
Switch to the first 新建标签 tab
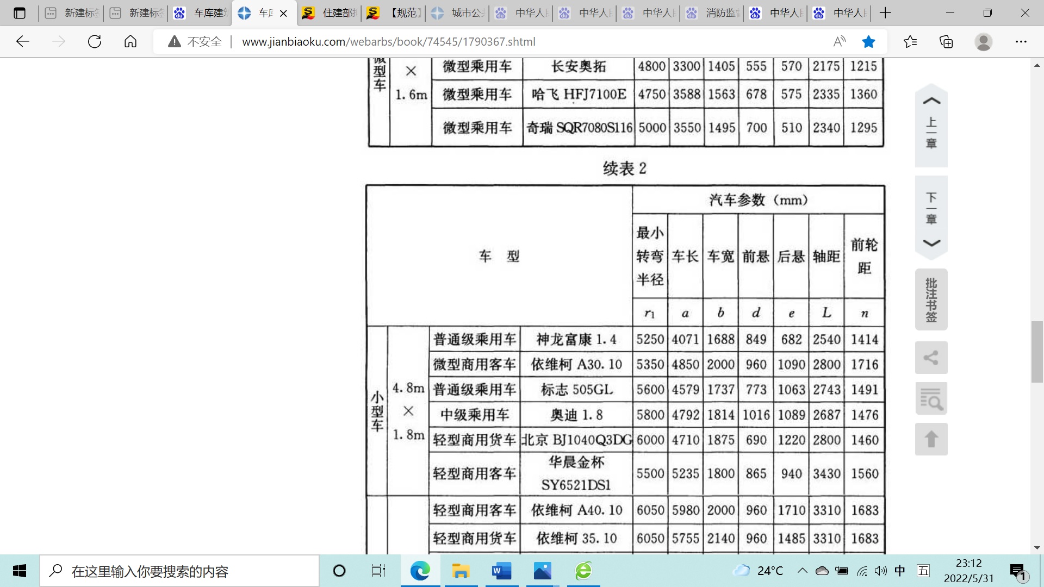[x=72, y=13]
